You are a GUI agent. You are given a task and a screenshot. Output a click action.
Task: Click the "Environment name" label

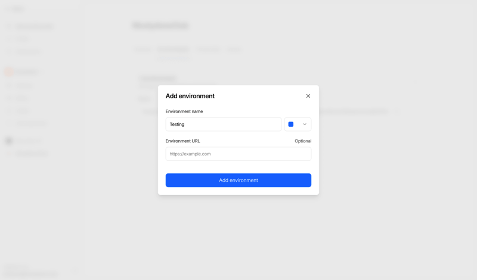184,111
